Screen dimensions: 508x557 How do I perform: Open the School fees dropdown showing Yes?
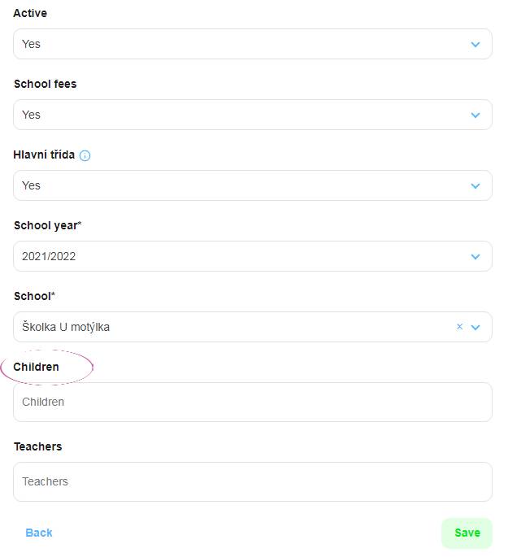pos(253,115)
